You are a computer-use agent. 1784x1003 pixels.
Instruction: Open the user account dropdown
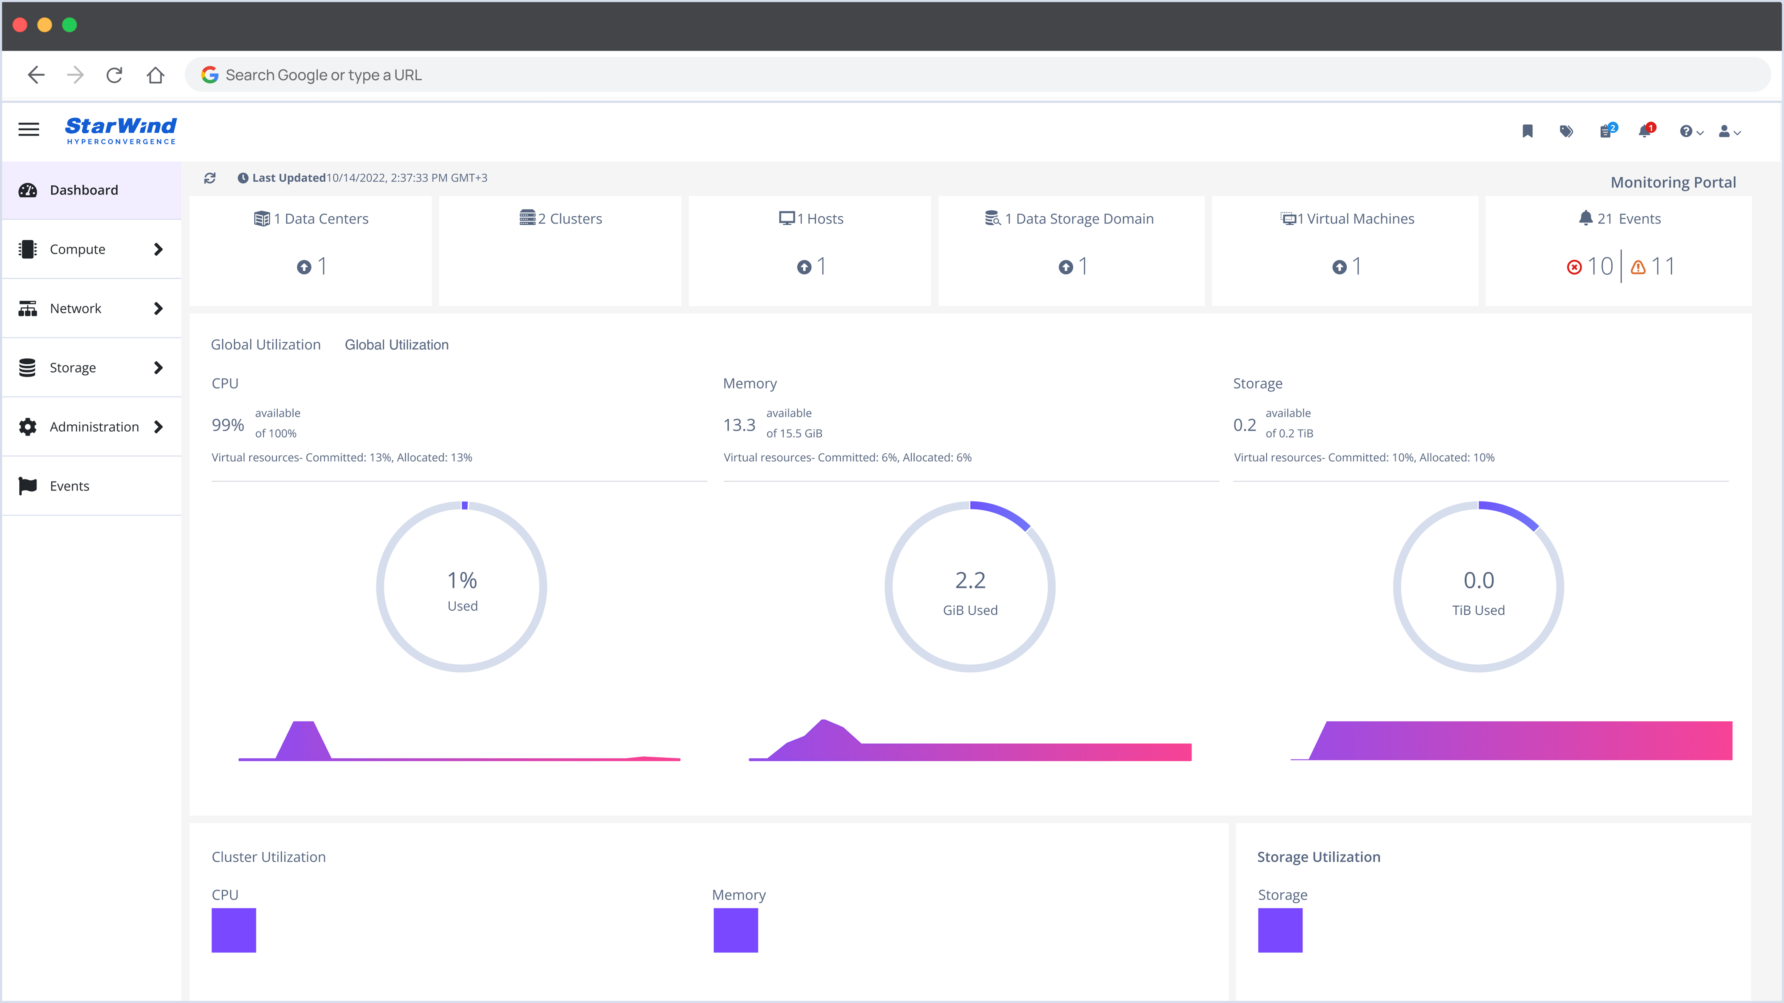pyautogui.click(x=1729, y=132)
